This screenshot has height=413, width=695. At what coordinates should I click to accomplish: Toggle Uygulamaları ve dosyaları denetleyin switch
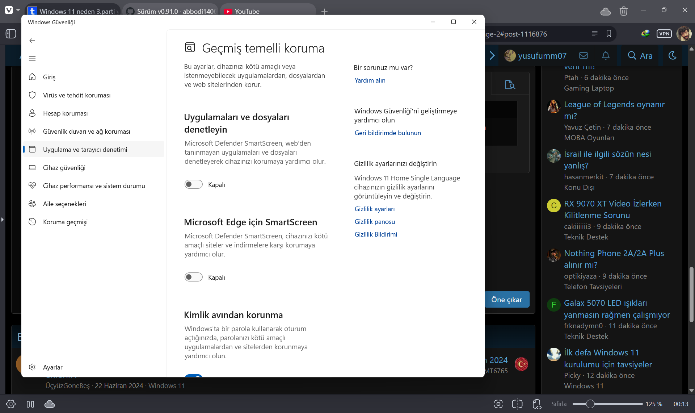(193, 184)
